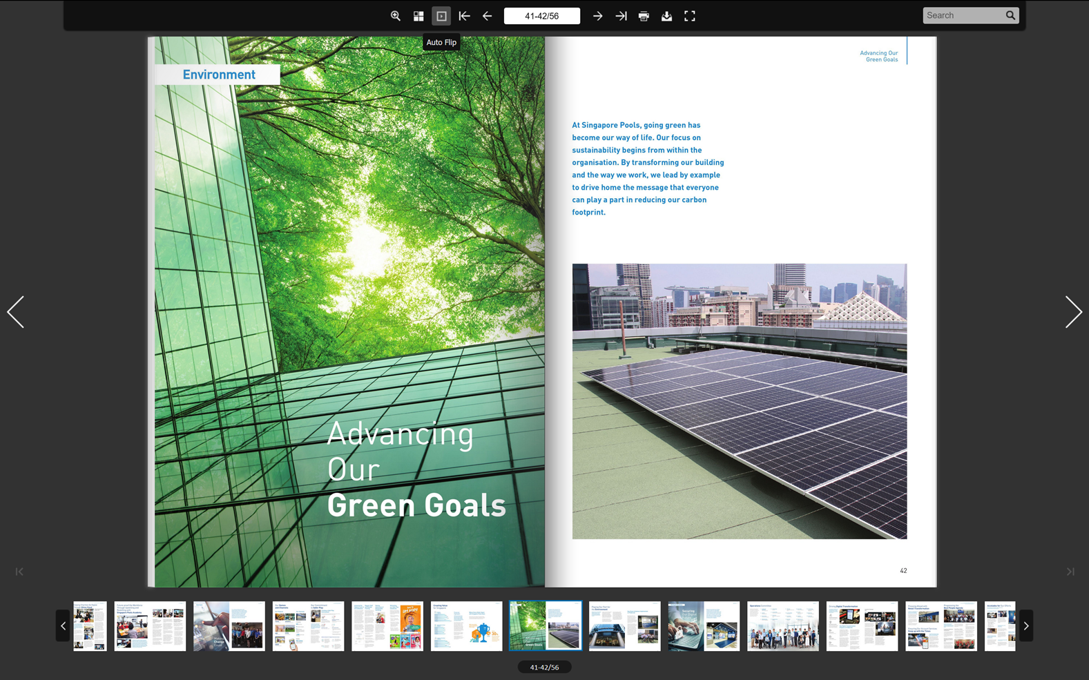Viewport: 1089px width, 680px height.
Task: Click the Search input field
Action: point(963,15)
